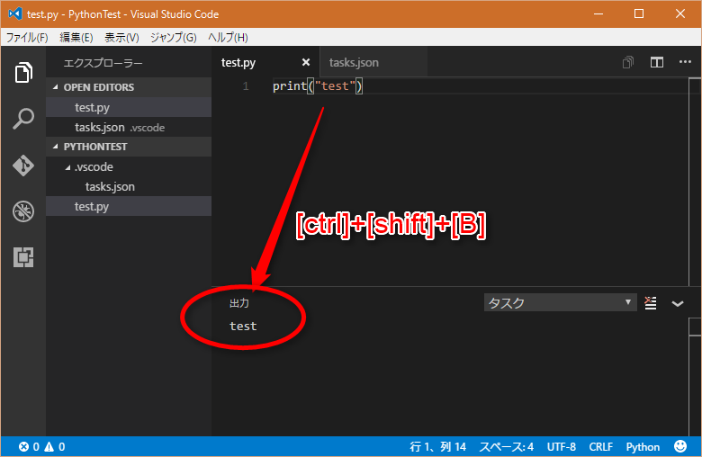Minimize the VS Code window
This screenshot has width=702, height=457.
click(598, 13)
